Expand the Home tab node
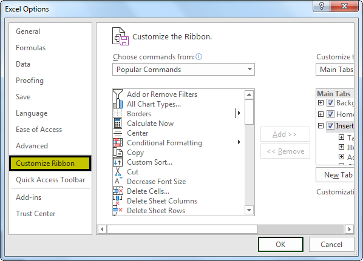 (321, 114)
